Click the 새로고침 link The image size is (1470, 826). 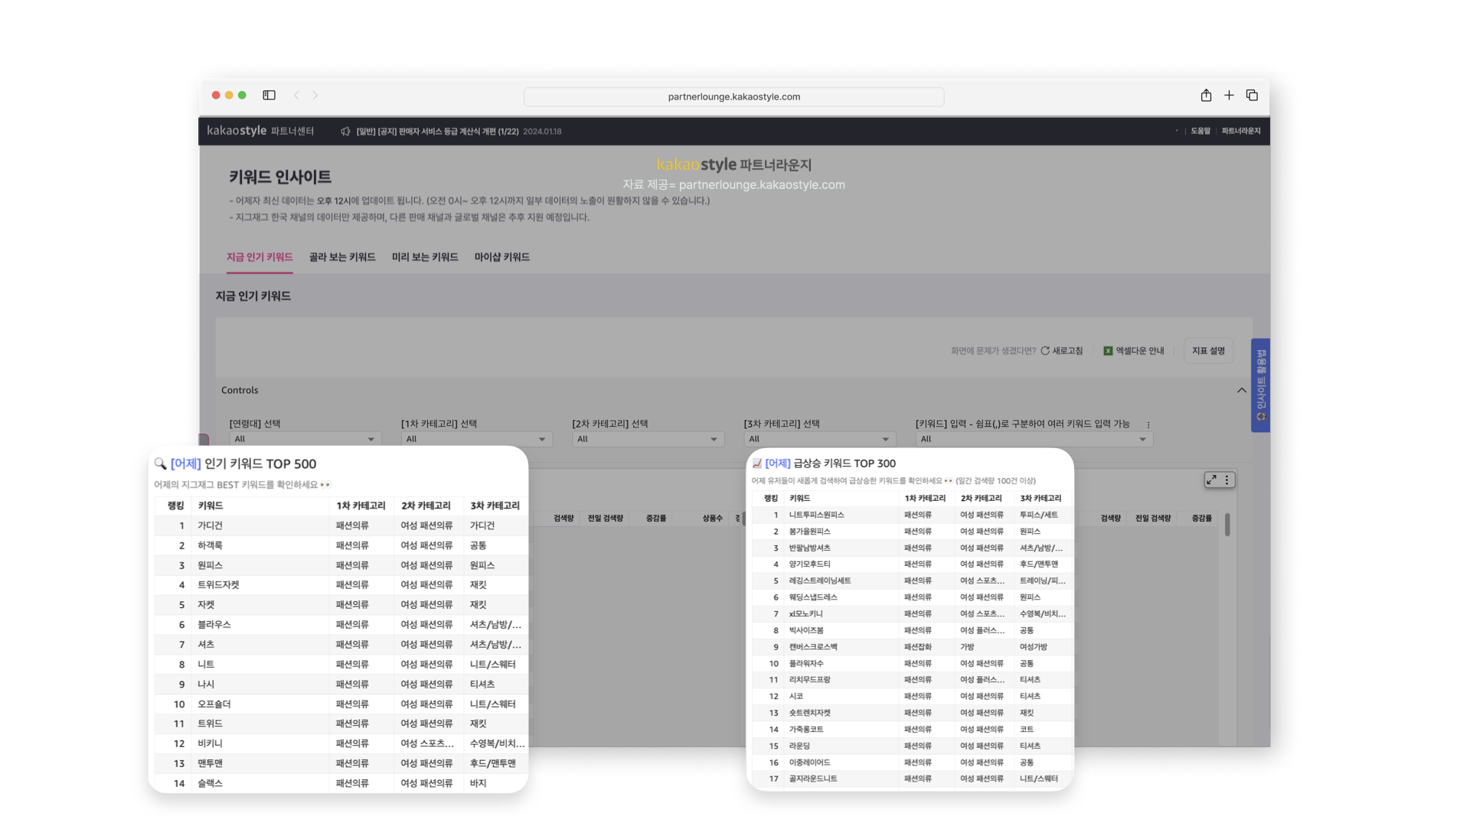(x=1067, y=351)
